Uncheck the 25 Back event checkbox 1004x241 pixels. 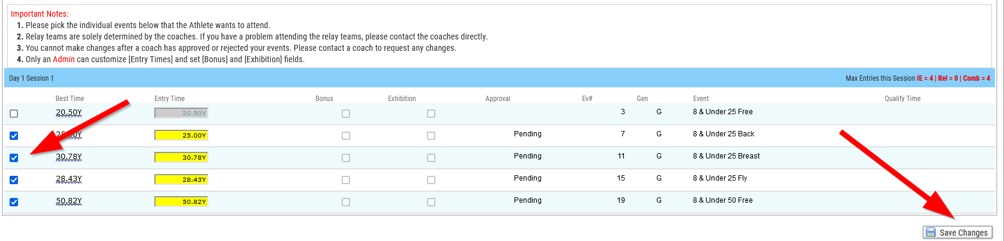pos(14,136)
